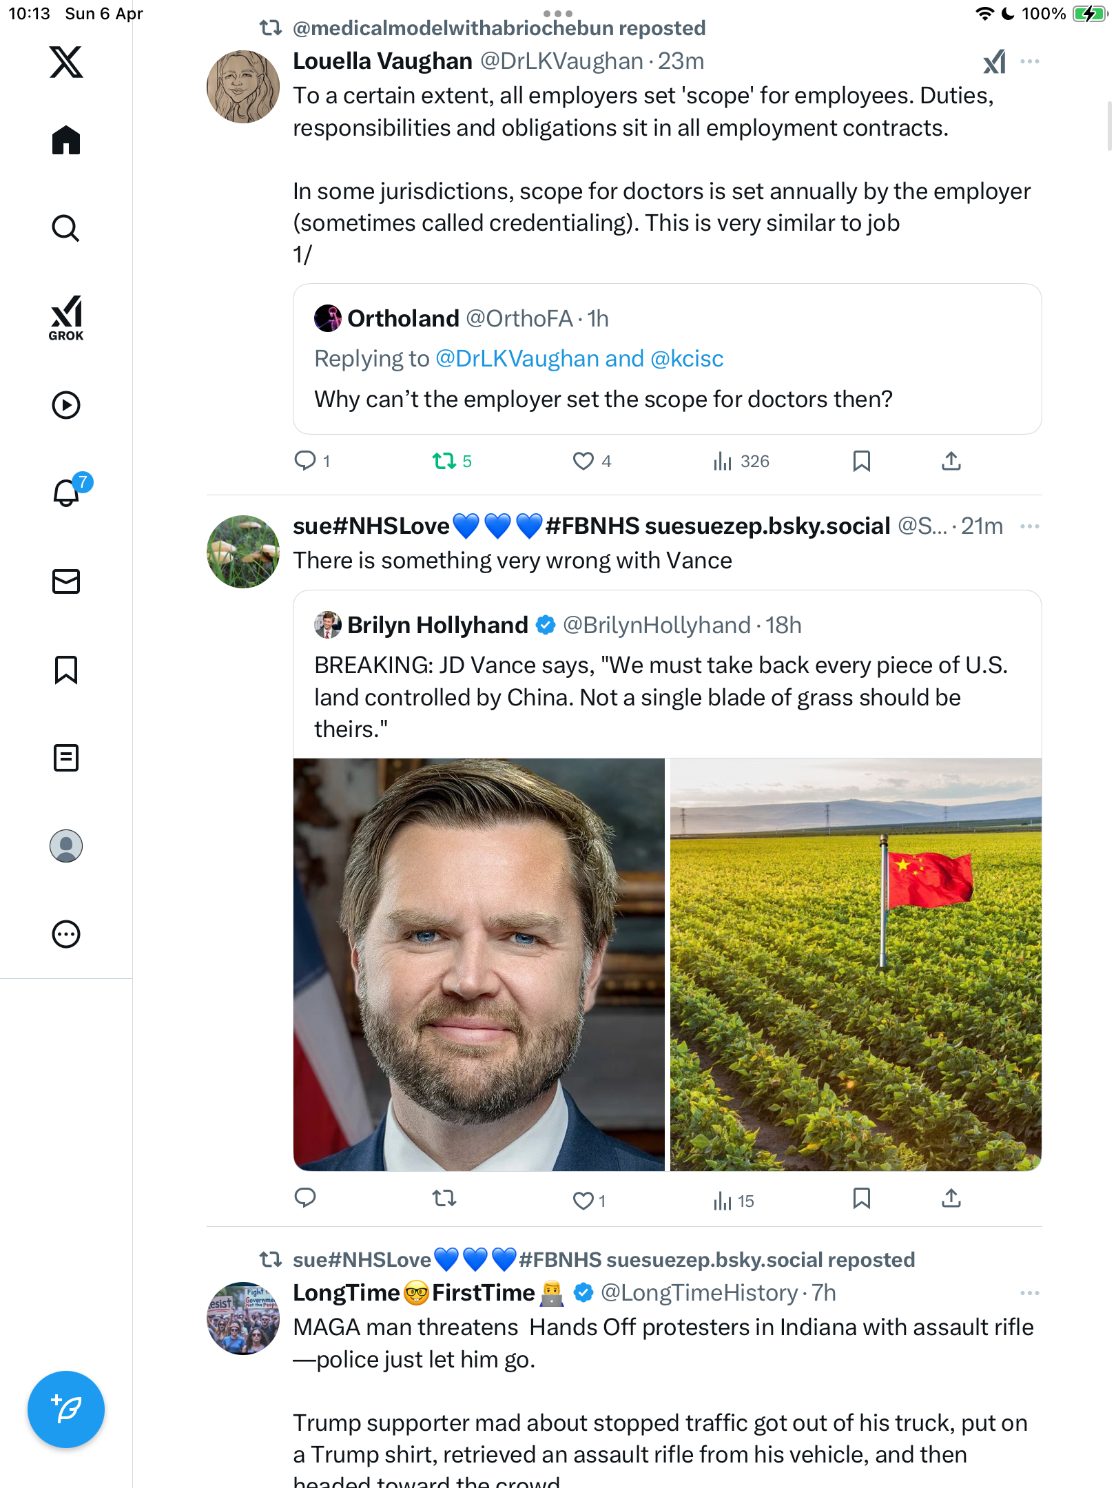1116x1488 pixels.
Task: Open more options on sue#NHSLove post
Action: point(1030,526)
